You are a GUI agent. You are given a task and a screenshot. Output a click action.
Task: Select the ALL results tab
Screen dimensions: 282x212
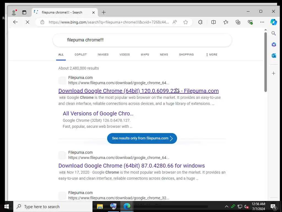pos(61,54)
